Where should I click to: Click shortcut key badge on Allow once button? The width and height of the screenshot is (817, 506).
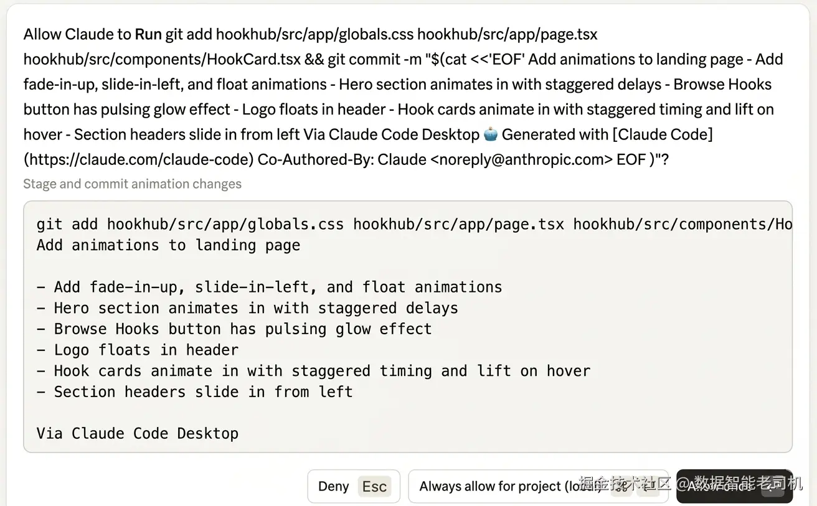coord(773,487)
